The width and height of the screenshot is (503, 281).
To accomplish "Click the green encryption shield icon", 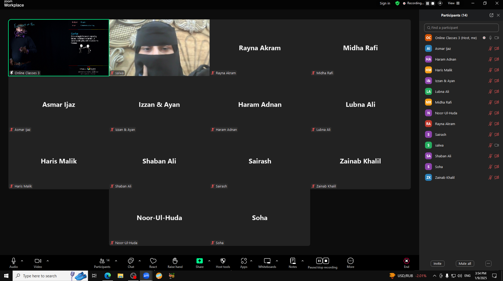I will coord(397,3).
